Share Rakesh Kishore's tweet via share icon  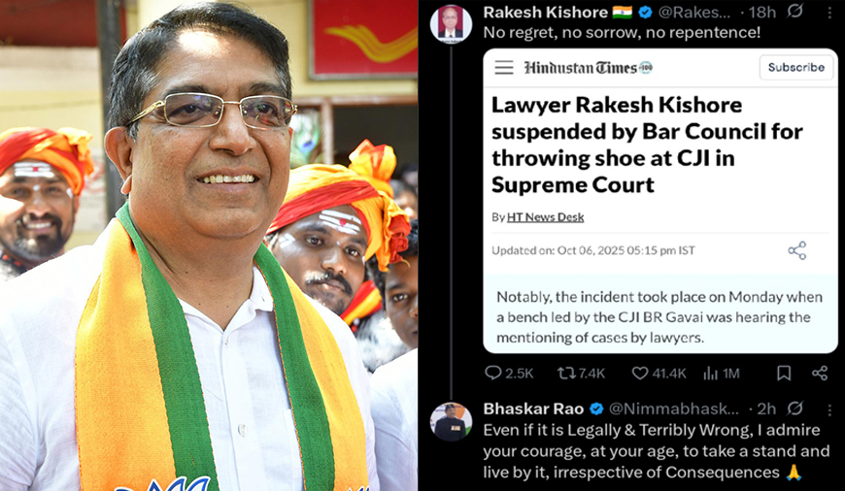(820, 373)
